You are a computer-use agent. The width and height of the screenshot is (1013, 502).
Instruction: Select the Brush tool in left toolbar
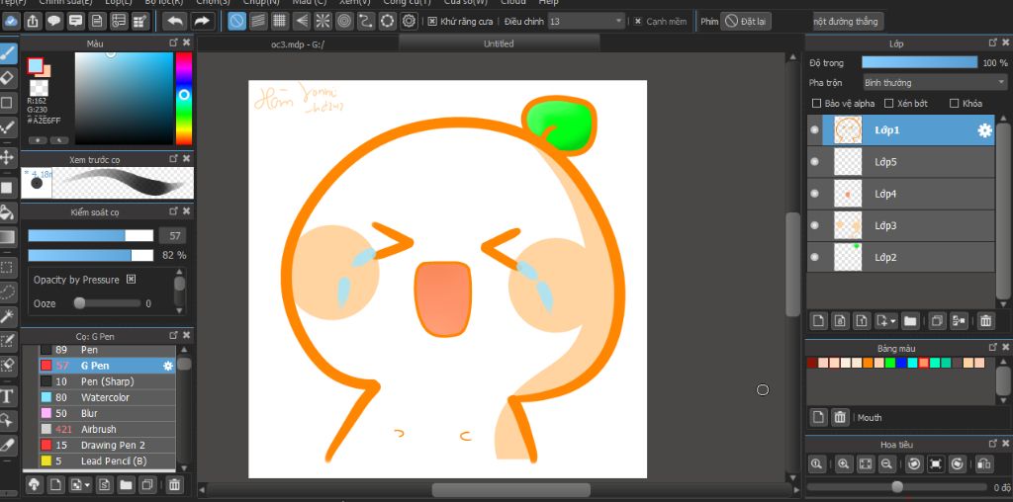tap(8, 53)
